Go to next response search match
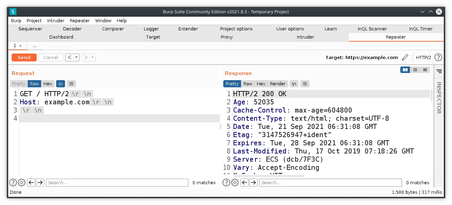Image resolution: width=452 pixels, height=205 pixels. [253, 182]
